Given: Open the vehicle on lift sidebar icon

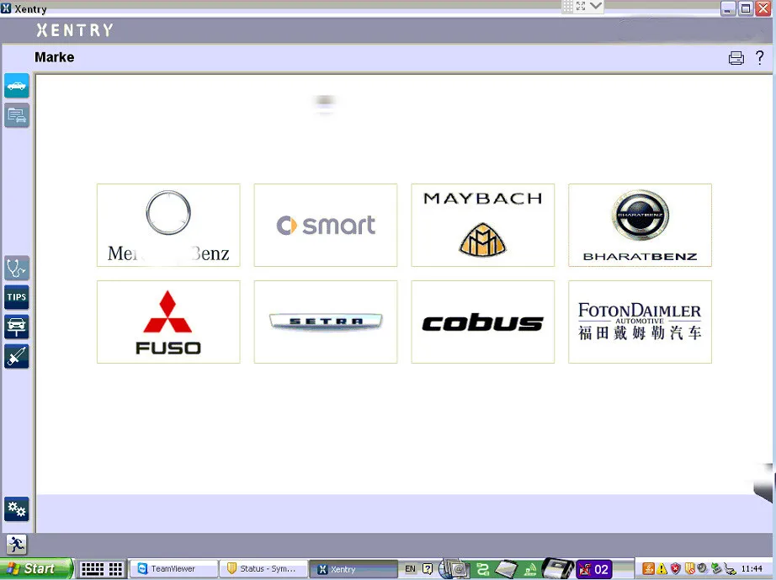Looking at the screenshot, I should (17, 327).
